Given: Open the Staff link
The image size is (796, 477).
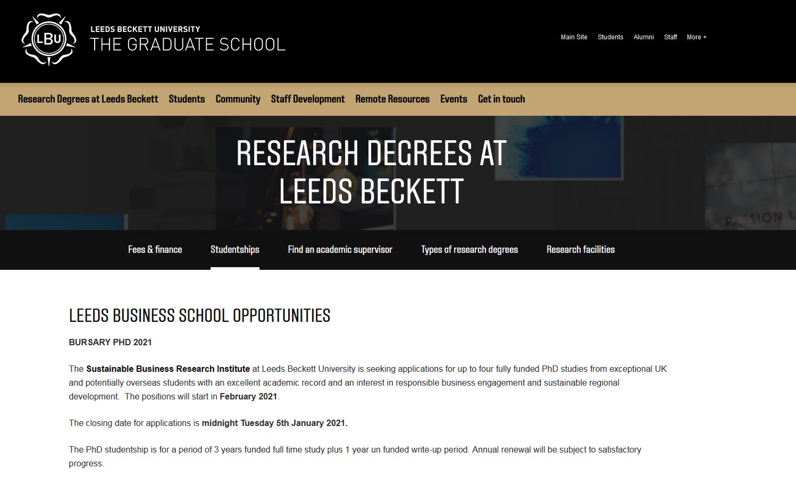Looking at the screenshot, I should [x=671, y=37].
